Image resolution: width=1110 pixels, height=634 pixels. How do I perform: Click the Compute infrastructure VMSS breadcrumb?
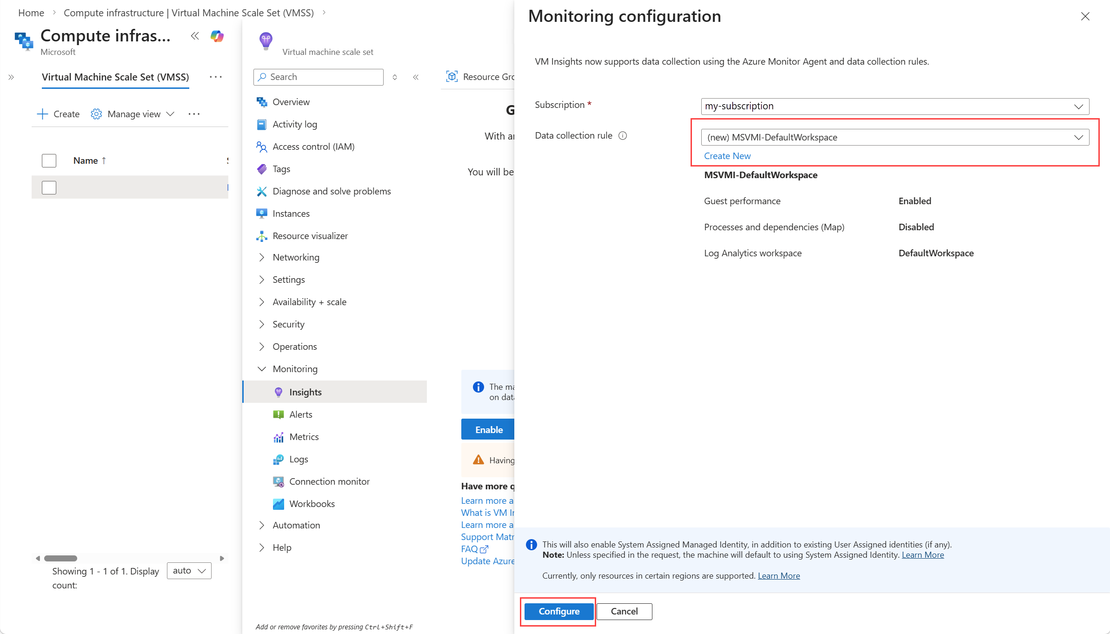[189, 13]
